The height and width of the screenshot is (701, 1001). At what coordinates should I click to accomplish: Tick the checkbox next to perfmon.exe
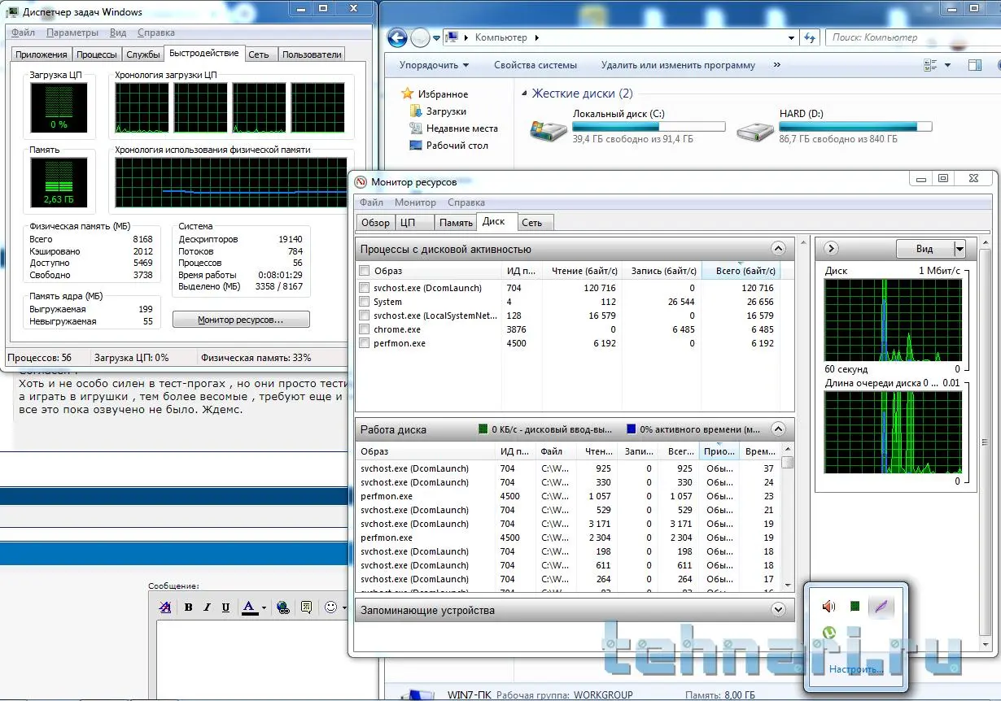point(365,343)
